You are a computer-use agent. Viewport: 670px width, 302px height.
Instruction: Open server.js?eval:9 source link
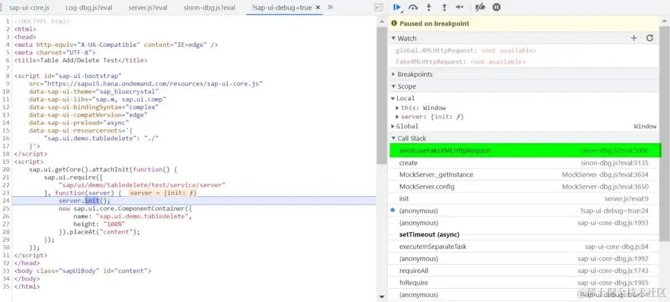pyautogui.click(x=626, y=199)
